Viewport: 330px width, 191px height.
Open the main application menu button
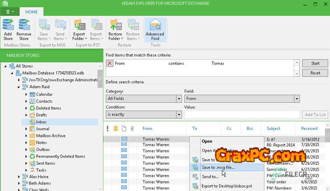[x=10, y=12]
